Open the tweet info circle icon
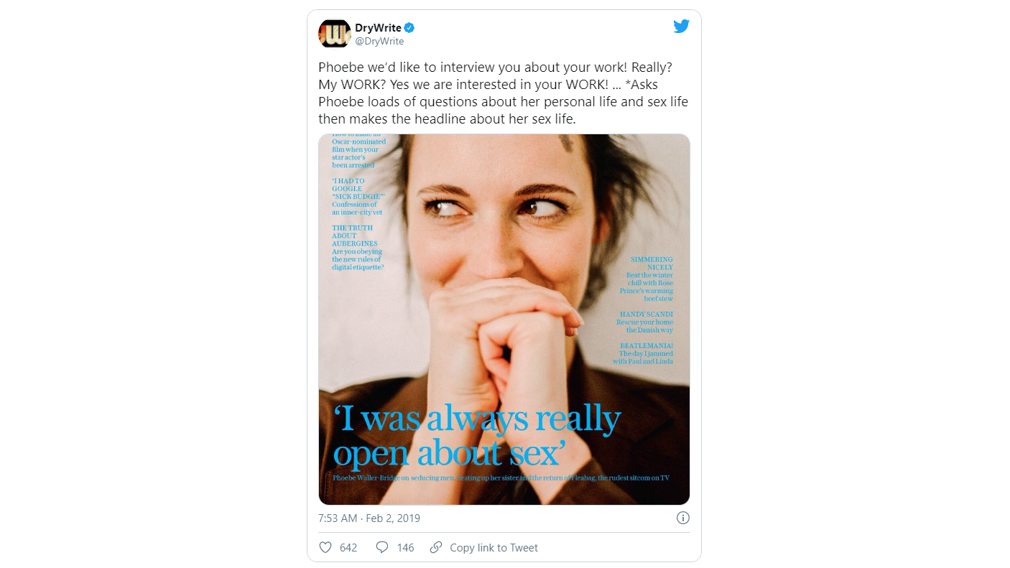Screen dimensions: 1010x568 tap(683, 518)
